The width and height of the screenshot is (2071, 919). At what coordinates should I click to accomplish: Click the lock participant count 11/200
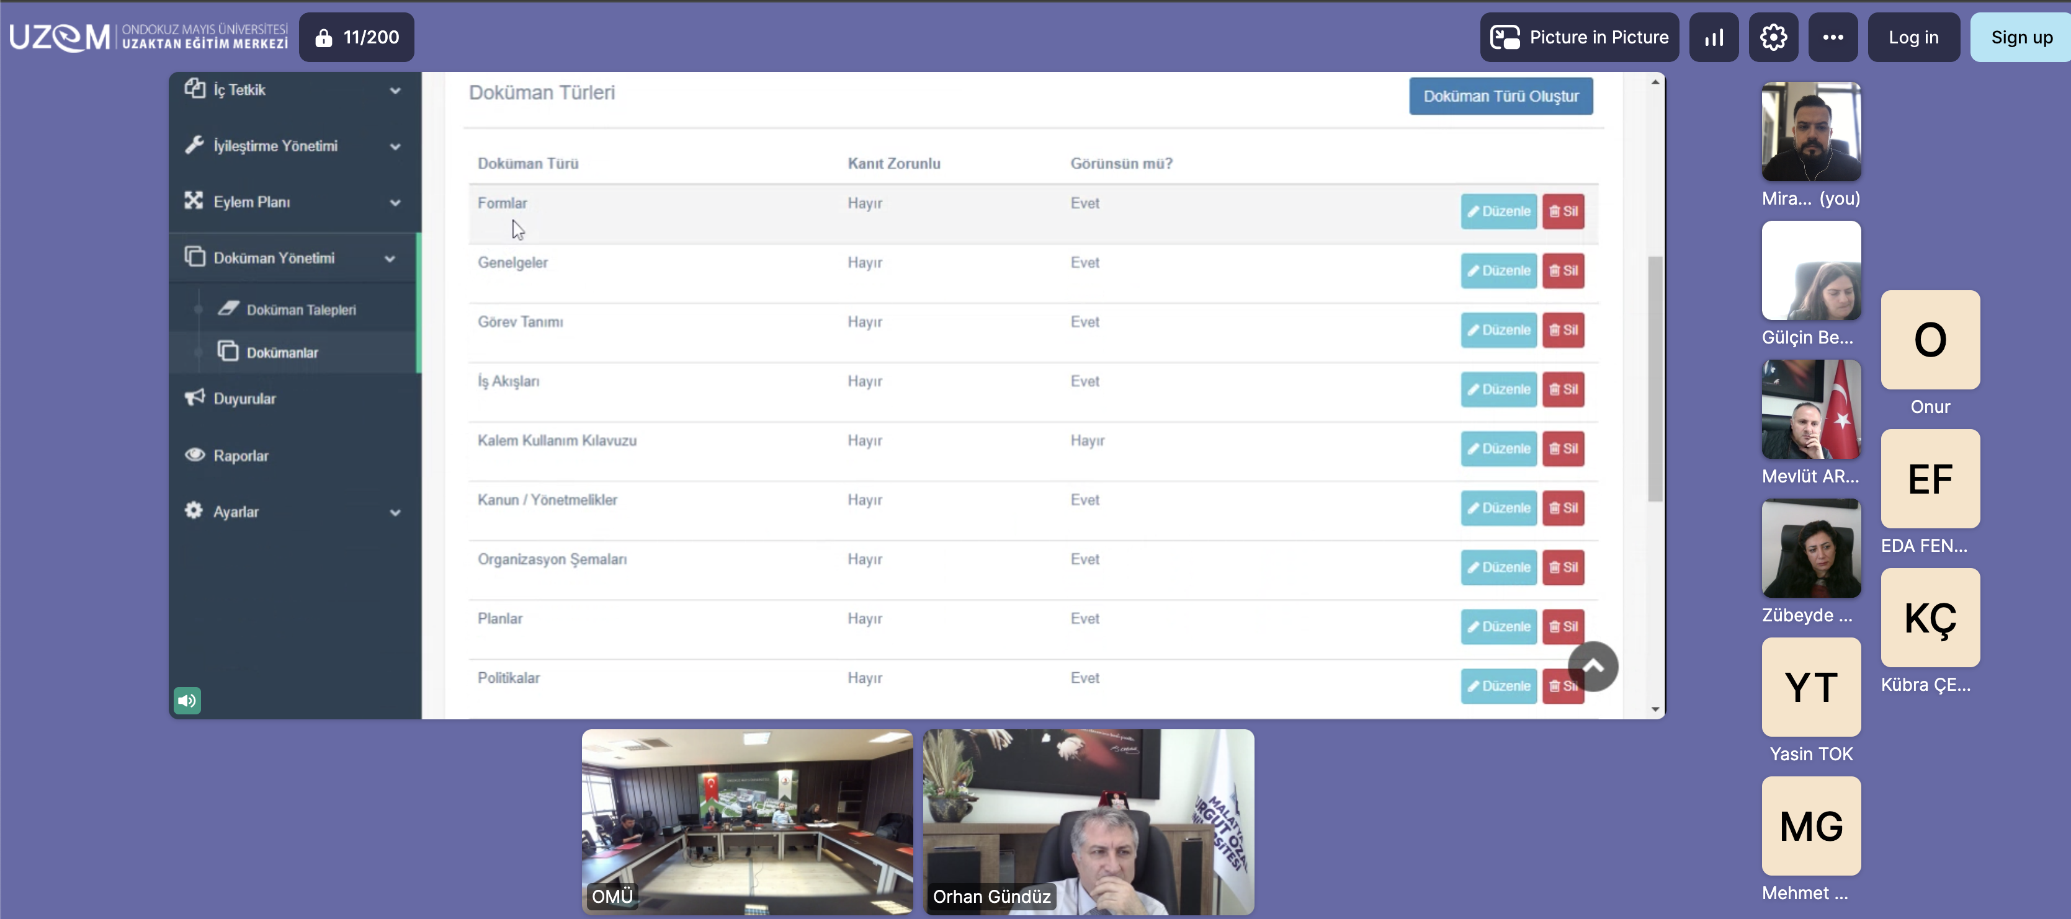356,37
